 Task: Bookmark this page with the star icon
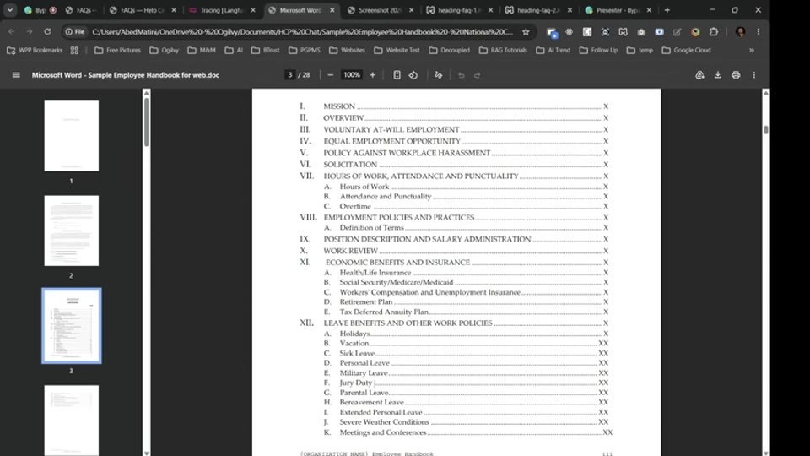click(x=526, y=31)
